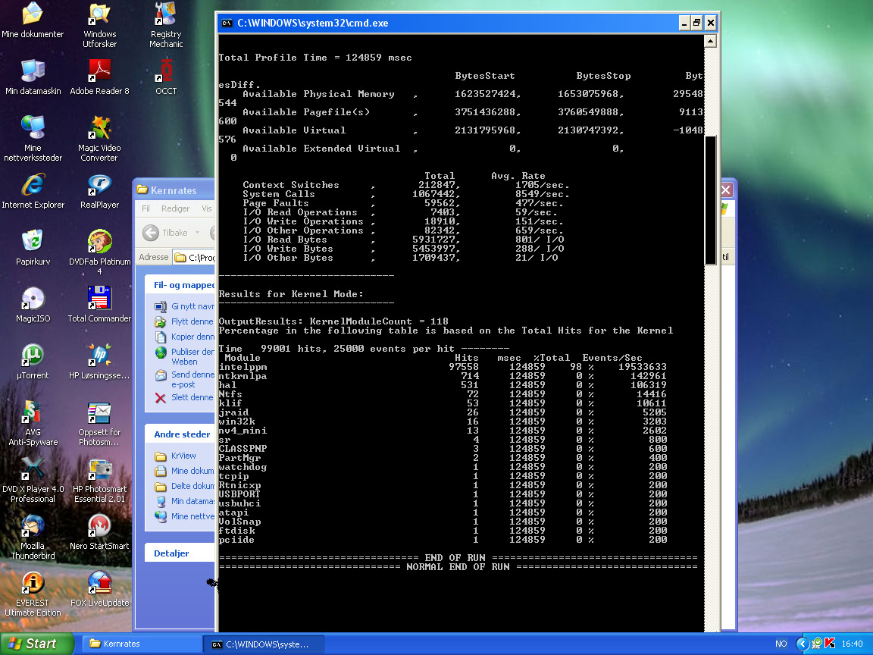Open the µTorrent desktop icon
Image resolution: width=873 pixels, height=655 pixels.
click(x=33, y=356)
